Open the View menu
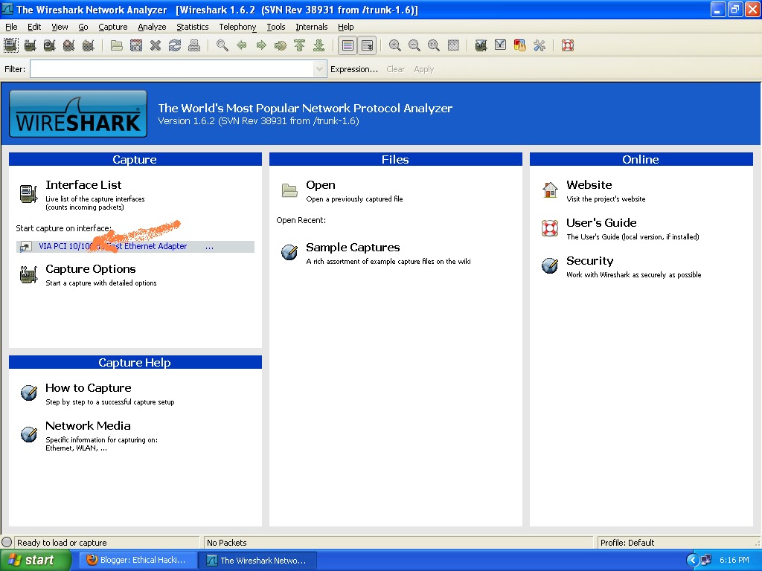Viewport: 762px width, 571px height. (x=60, y=27)
